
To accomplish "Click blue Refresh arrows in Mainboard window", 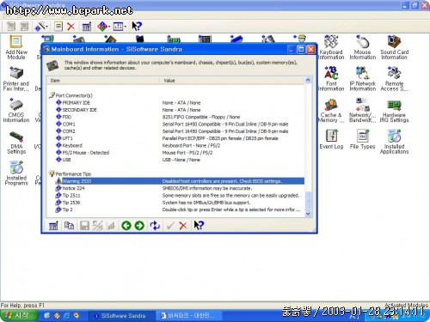I will point(155,226).
